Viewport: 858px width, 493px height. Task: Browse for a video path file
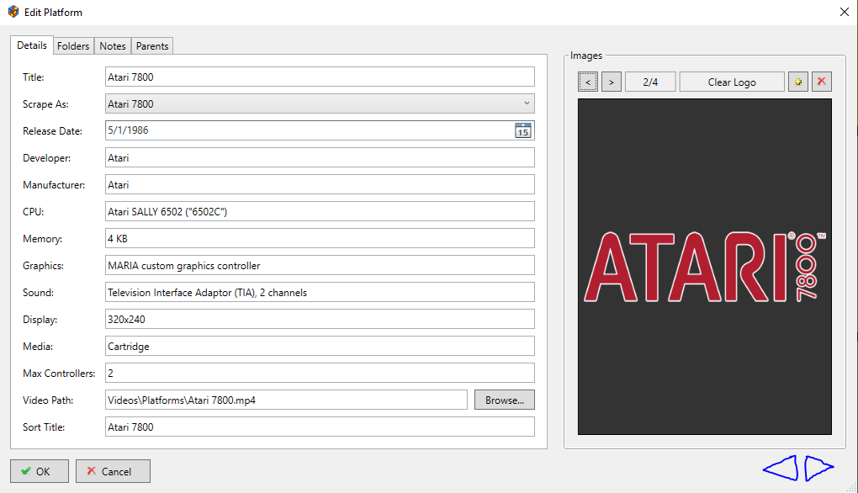click(504, 400)
